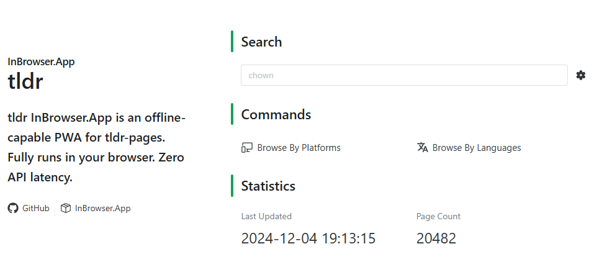Open Browse By Languages
Image resolution: width=597 pixels, height=272 pixels.
point(469,147)
